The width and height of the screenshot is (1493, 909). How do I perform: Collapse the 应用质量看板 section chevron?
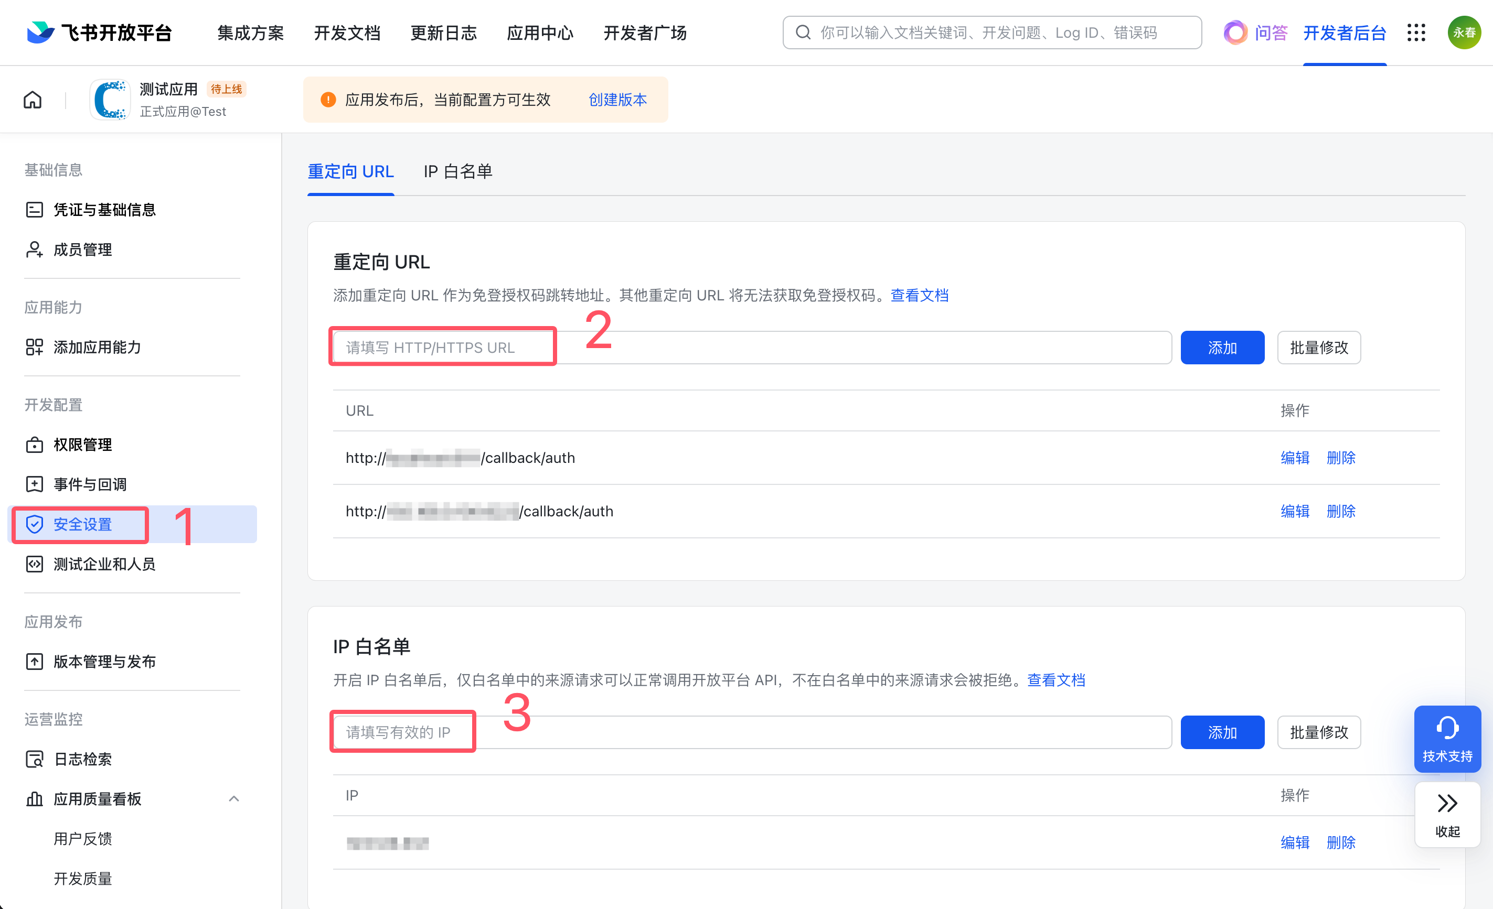(234, 799)
